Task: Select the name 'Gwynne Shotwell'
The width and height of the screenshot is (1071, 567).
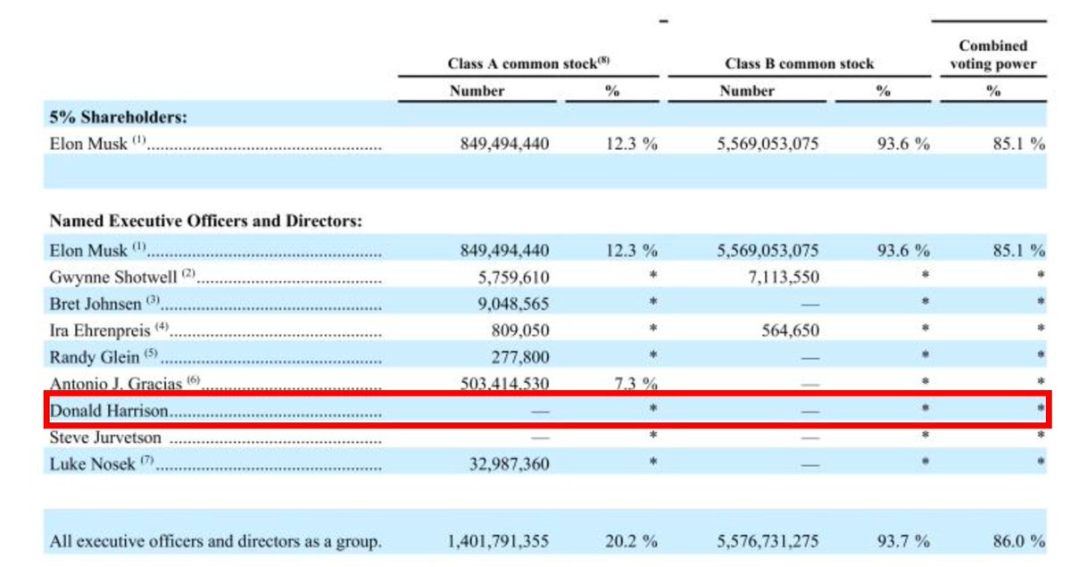Action: tap(113, 277)
